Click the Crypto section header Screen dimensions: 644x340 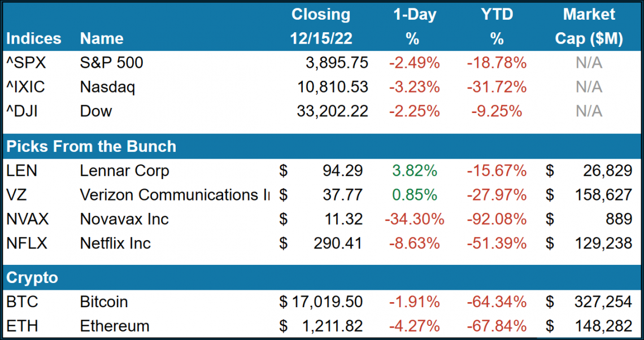click(x=32, y=278)
